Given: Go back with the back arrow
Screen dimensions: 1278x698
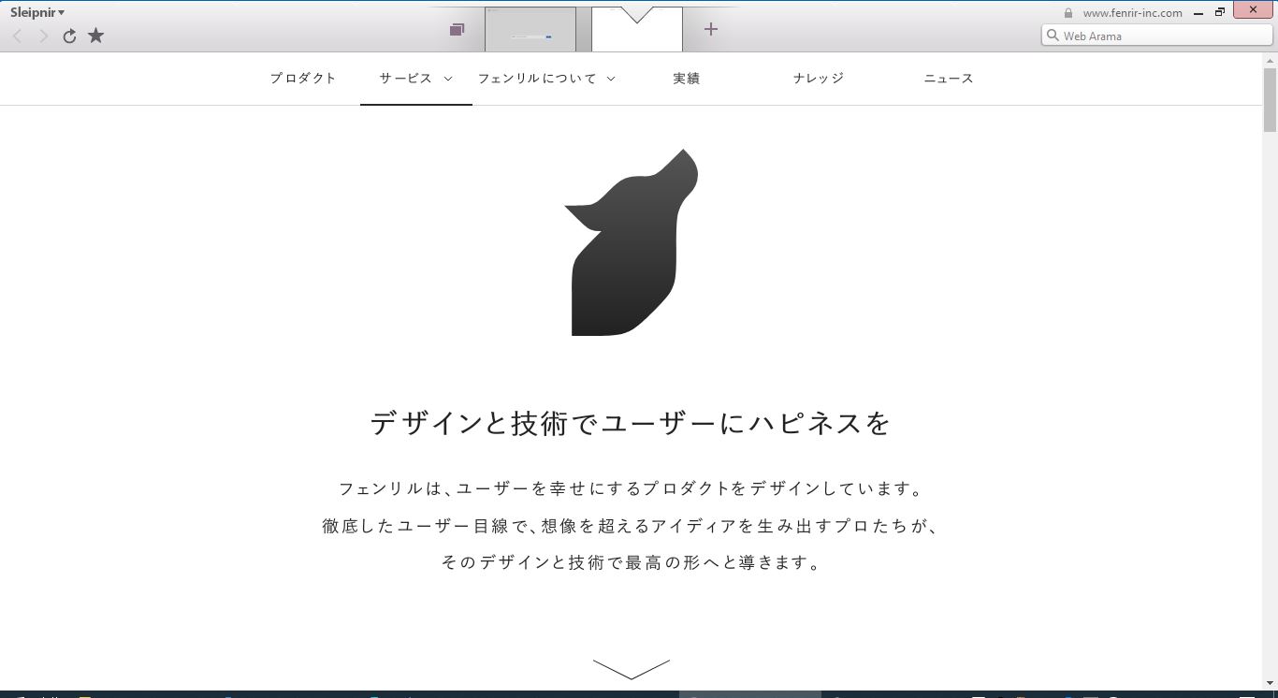Looking at the screenshot, I should [x=17, y=36].
